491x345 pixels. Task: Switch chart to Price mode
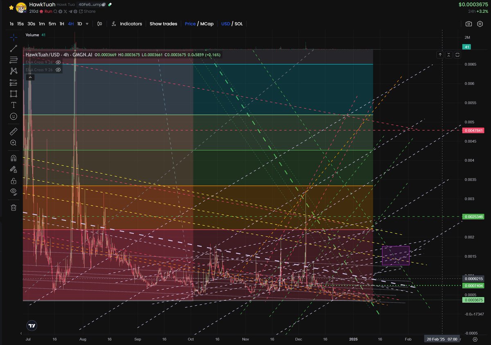(190, 24)
